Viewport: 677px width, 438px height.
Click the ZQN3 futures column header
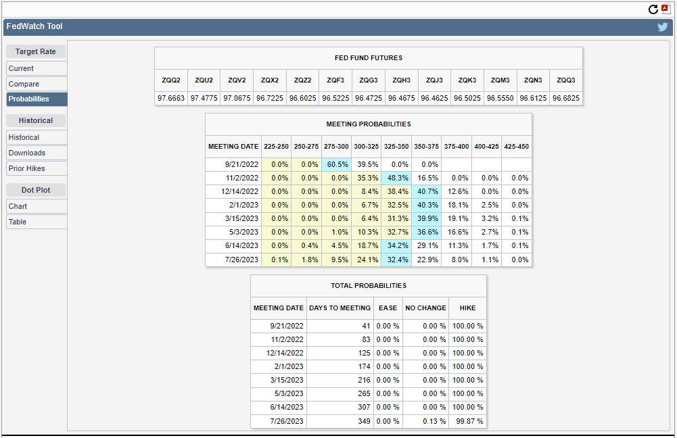pos(533,80)
